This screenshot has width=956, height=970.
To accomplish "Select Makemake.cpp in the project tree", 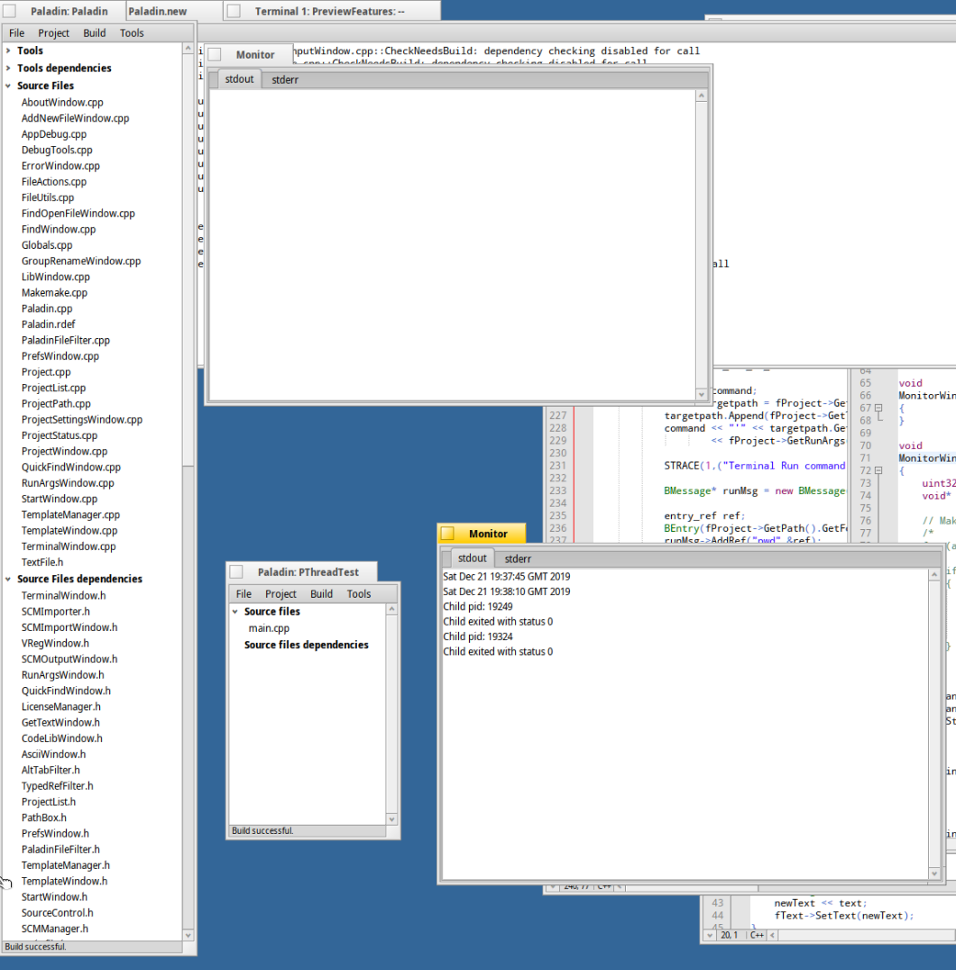I will coord(54,293).
